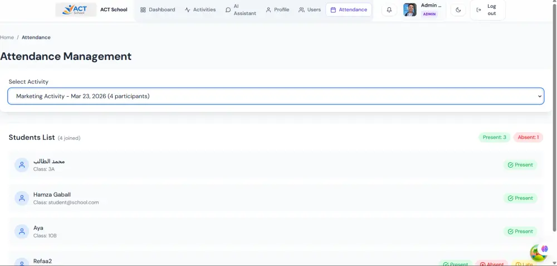Click the scrollbar down arrow
557x266 pixels.
tap(554, 263)
